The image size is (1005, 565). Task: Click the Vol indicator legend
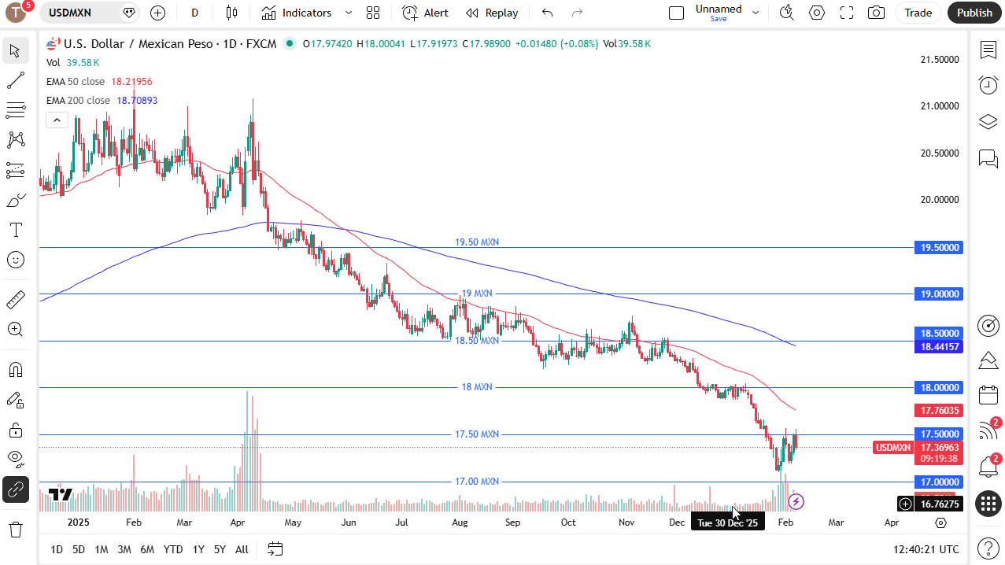point(53,62)
